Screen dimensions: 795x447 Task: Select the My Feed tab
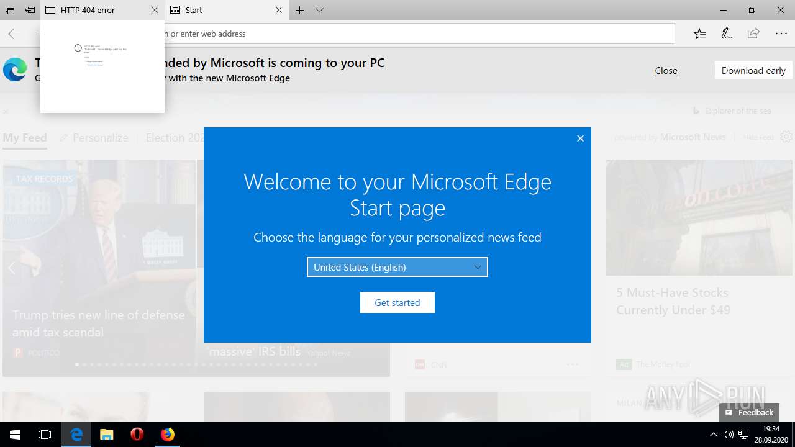click(x=25, y=138)
